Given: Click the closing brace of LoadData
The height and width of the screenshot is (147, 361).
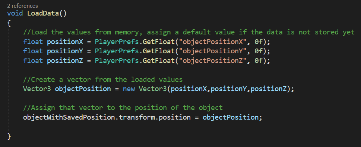Looking at the screenshot, I should coord(9,137).
